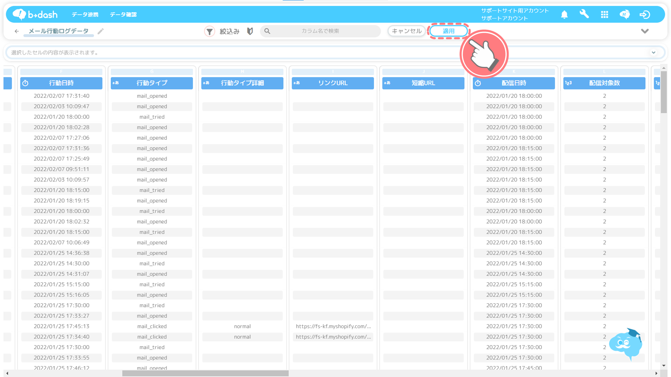The image size is (671, 377).
Task: Select the normal cell in 17:45:13 row
Action: pos(242,326)
